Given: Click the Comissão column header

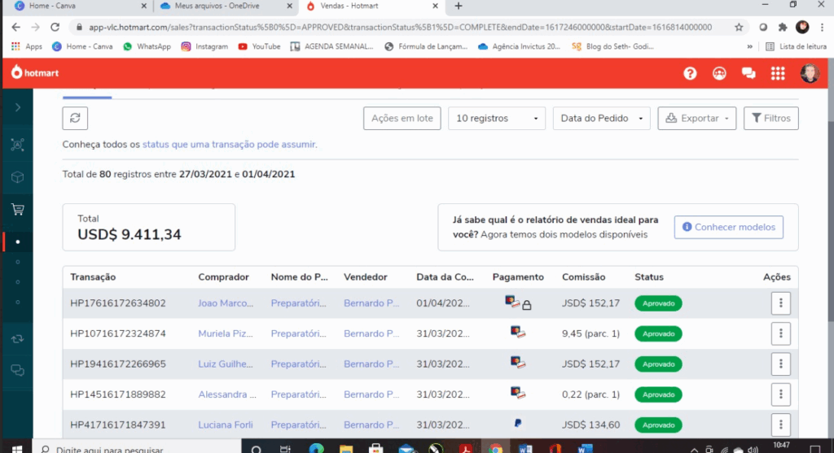Looking at the screenshot, I should coord(583,277).
